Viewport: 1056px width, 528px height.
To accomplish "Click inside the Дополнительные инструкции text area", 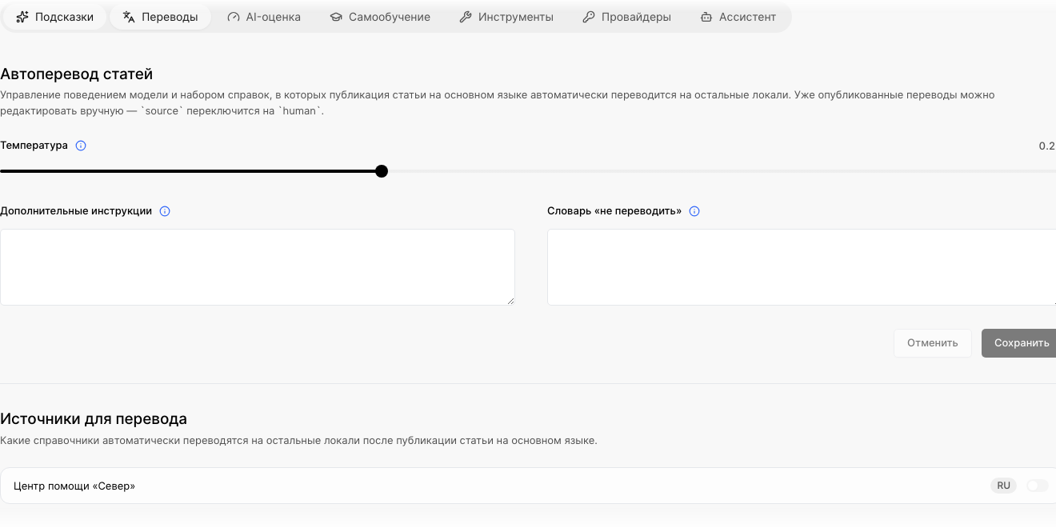I will point(258,267).
